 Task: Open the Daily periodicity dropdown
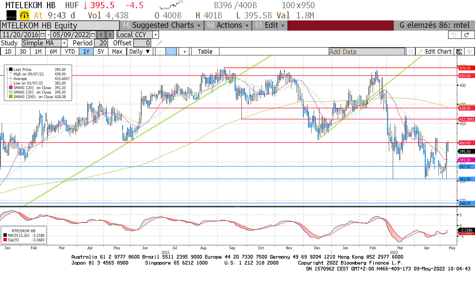coord(139,52)
